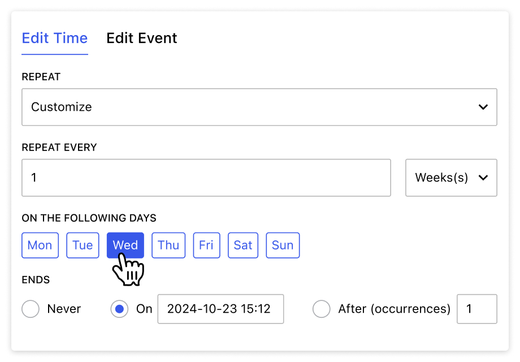Click the chevron arrow in Customize dropdown
This screenshot has height=362, width=520.
point(483,107)
